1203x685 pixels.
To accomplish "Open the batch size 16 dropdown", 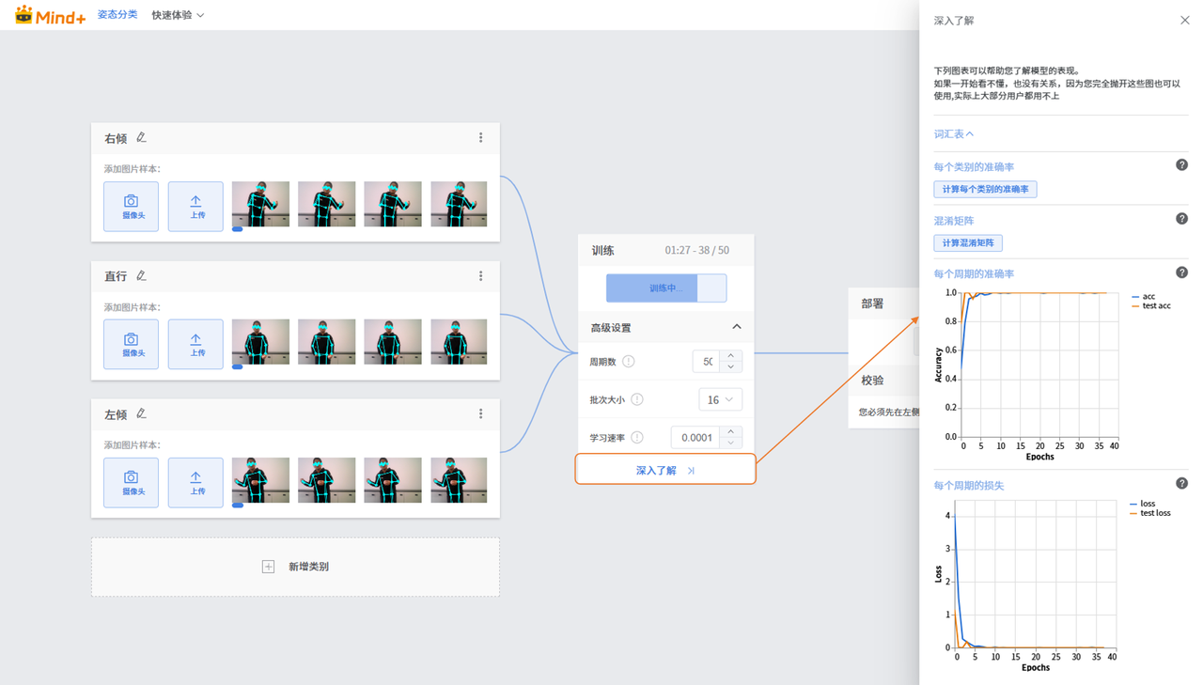I will tap(720, 399).
